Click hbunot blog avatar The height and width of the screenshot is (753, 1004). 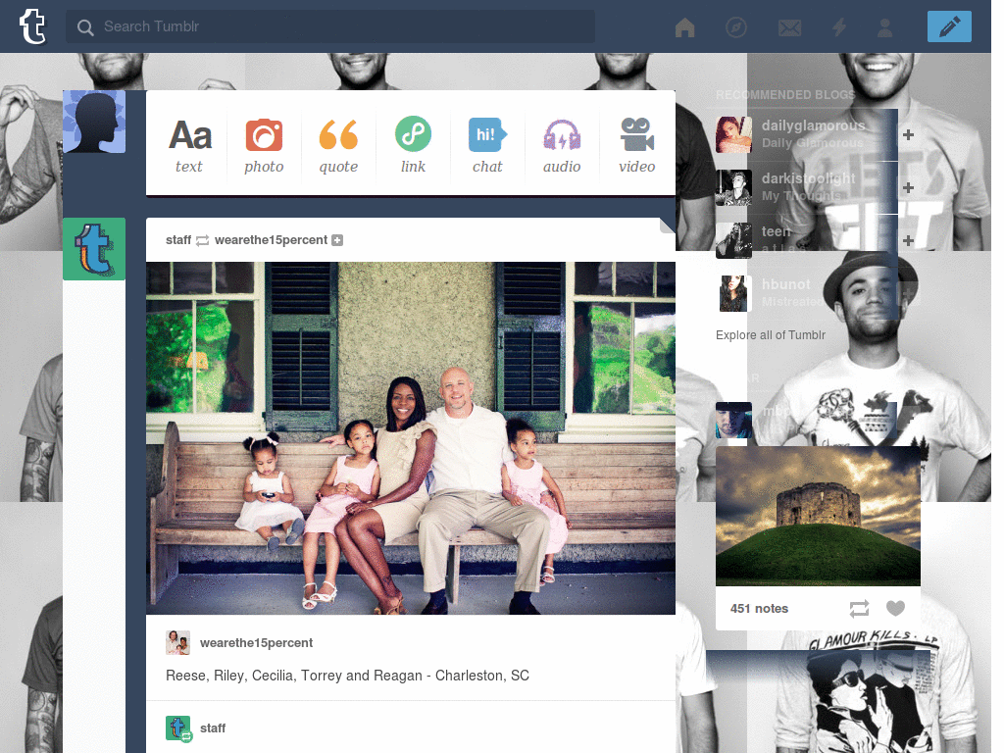click(x=733, y=293)
